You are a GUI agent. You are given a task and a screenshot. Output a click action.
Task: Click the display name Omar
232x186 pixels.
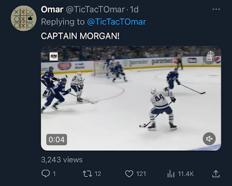click(52, 9)
